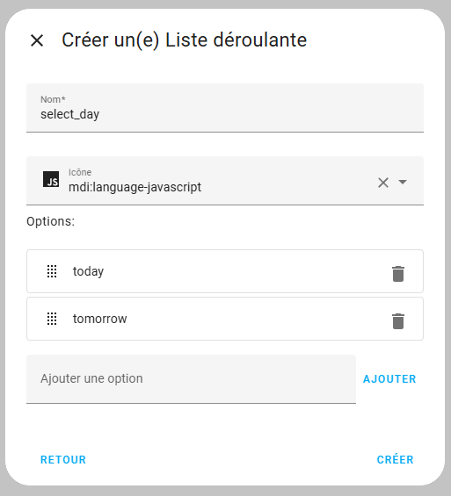Click the Options: label
Viewport: 451px width, 496px height.
point(51,221)
